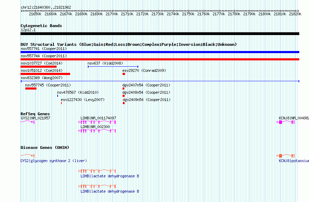Click the blue nsv557741 gain variant bar

pyautogui.click(x=160, y=52)
